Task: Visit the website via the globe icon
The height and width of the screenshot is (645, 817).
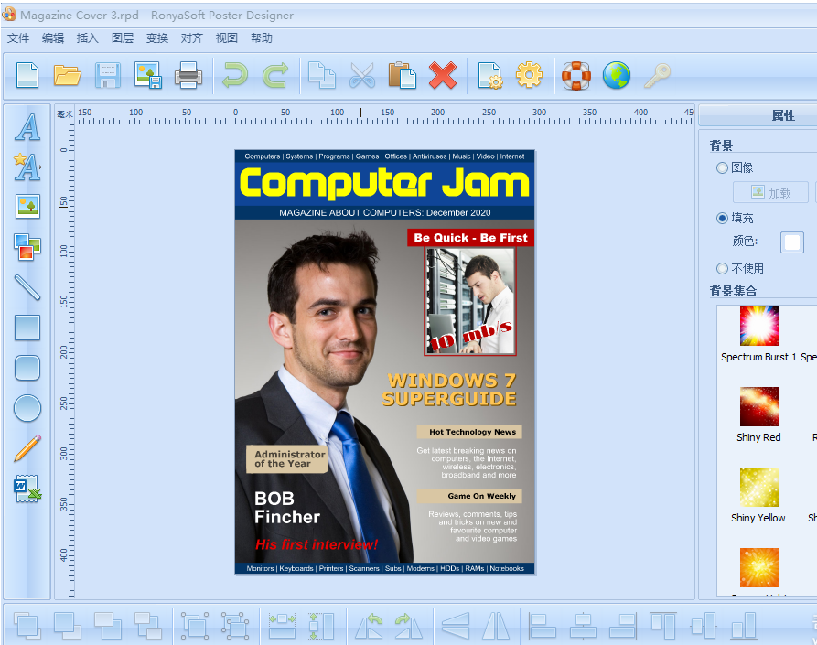Action: (x=617, y=76)
